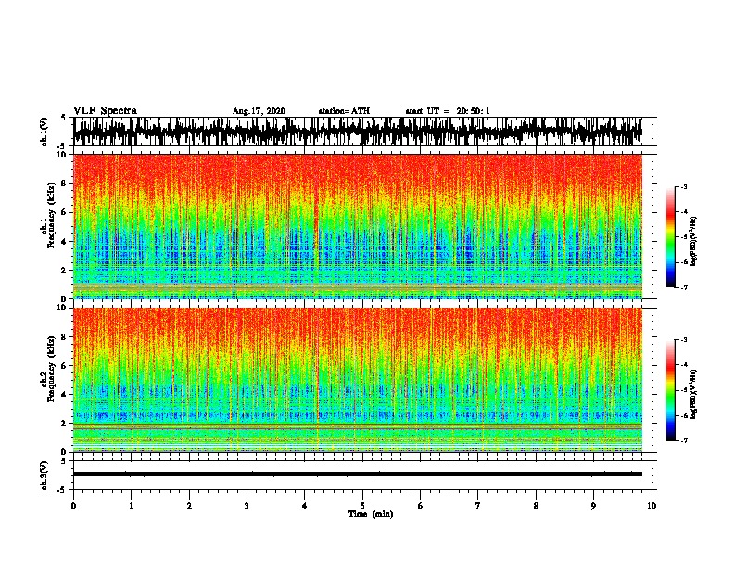734x567 pixels.
Task: Click the ch.1 frequency spectrogram plot
Action: coord(358,226)
